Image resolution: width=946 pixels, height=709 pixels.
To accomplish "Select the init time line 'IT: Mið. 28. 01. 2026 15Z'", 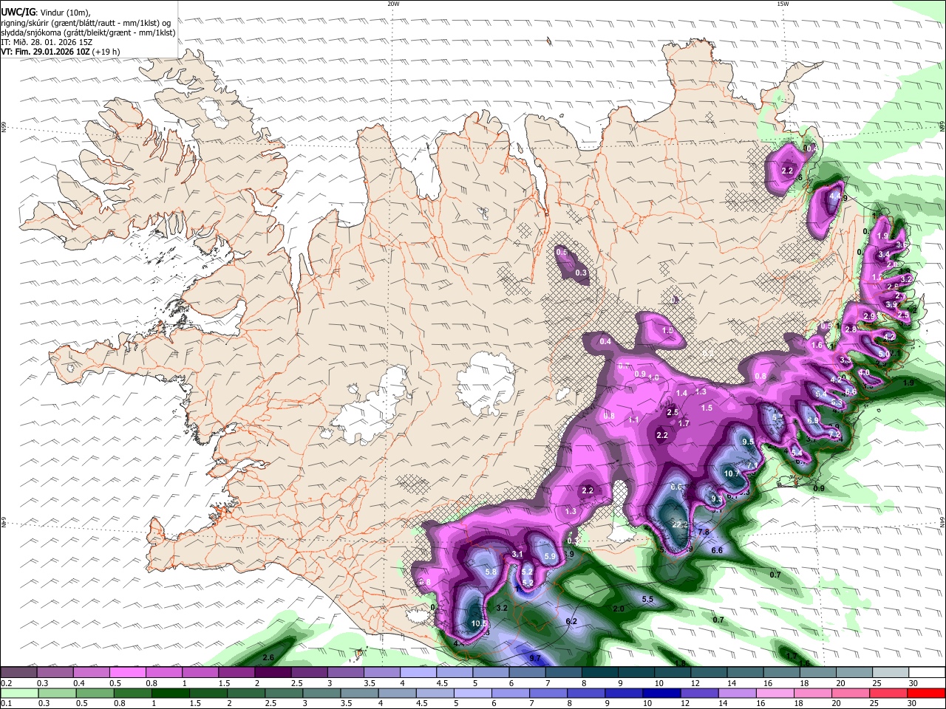I will point(47,42).
